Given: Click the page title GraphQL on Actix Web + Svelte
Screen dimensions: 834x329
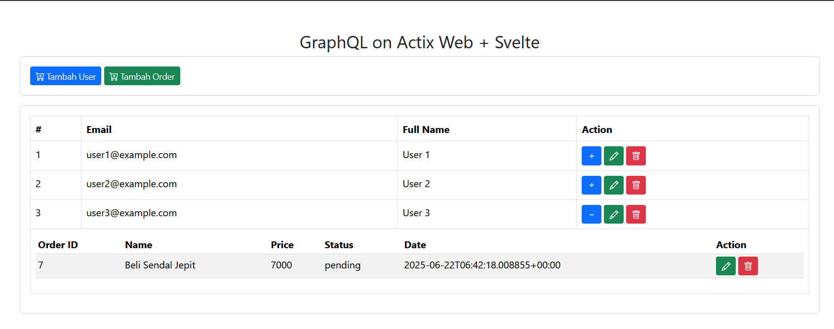Looking at the screenshot, I should click(420, 42).
